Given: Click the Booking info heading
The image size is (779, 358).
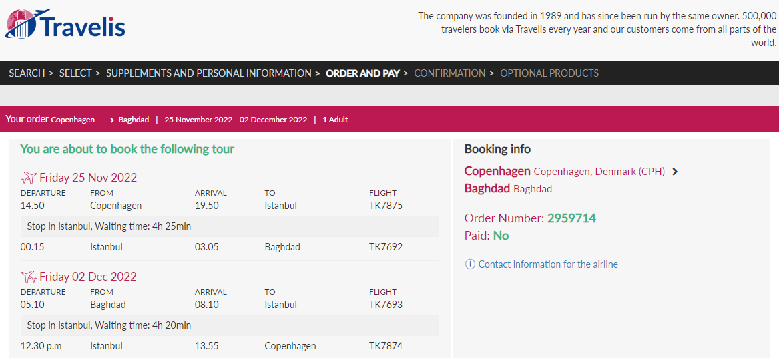Looking at the screenshot, I should coord(497,149).
